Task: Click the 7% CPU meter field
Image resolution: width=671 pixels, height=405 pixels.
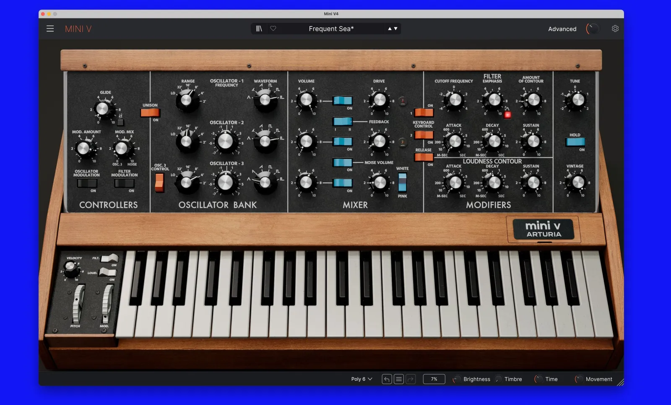Action: 434,379
